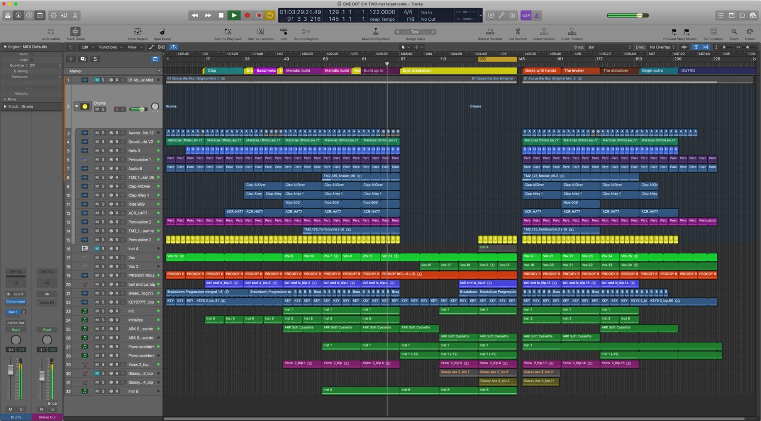Screen dimensions: 761x421
Task: Open the Functions menu
Action: click(111, 47)
